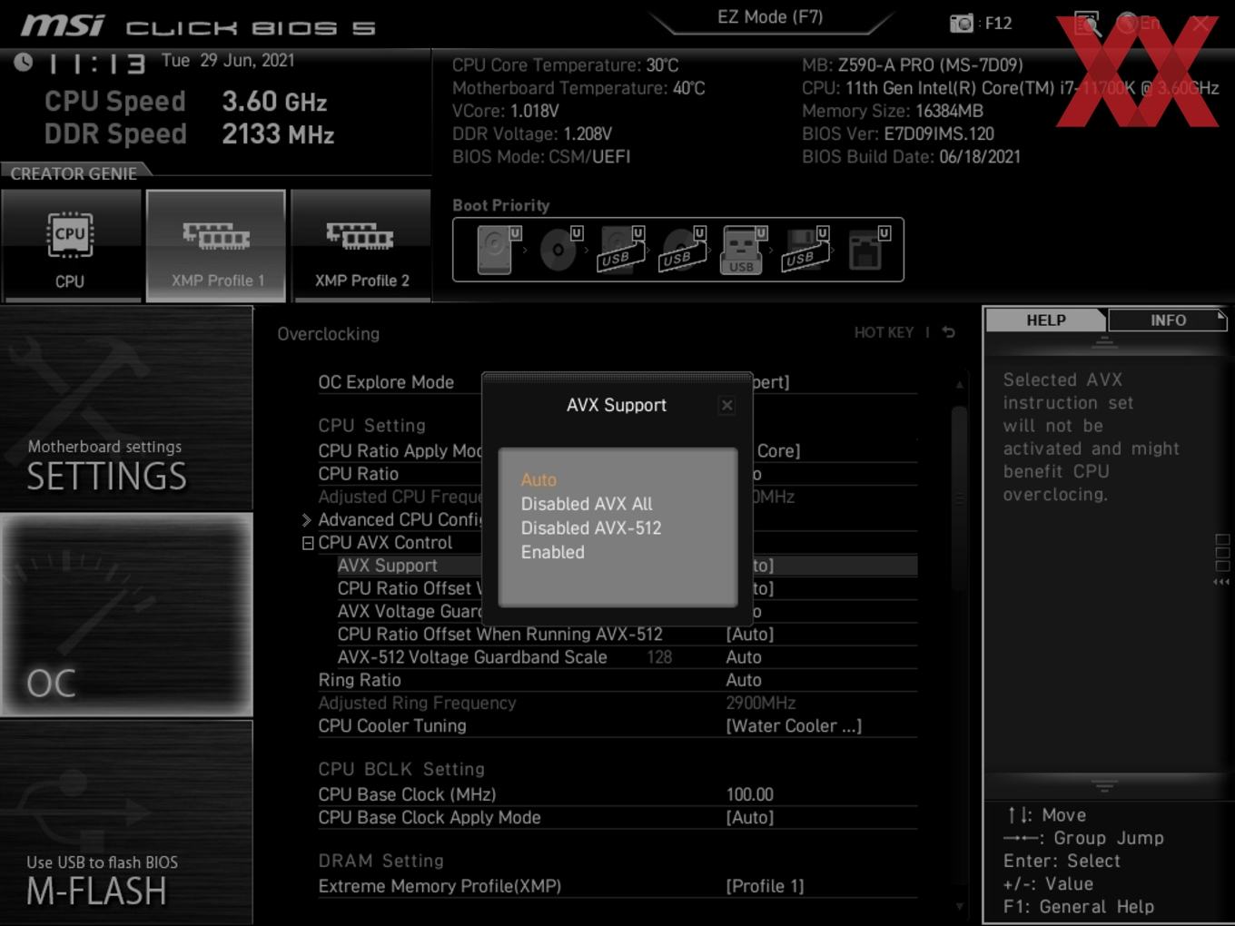Open CPU Ratio Offset When Running AVX-512 value
The width and height of the screenshot is (1235, 926).
tap(750, 634)
